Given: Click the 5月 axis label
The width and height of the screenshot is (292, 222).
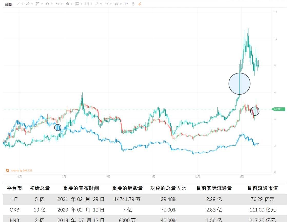Looking at the screenshot, I should point(20,176).
